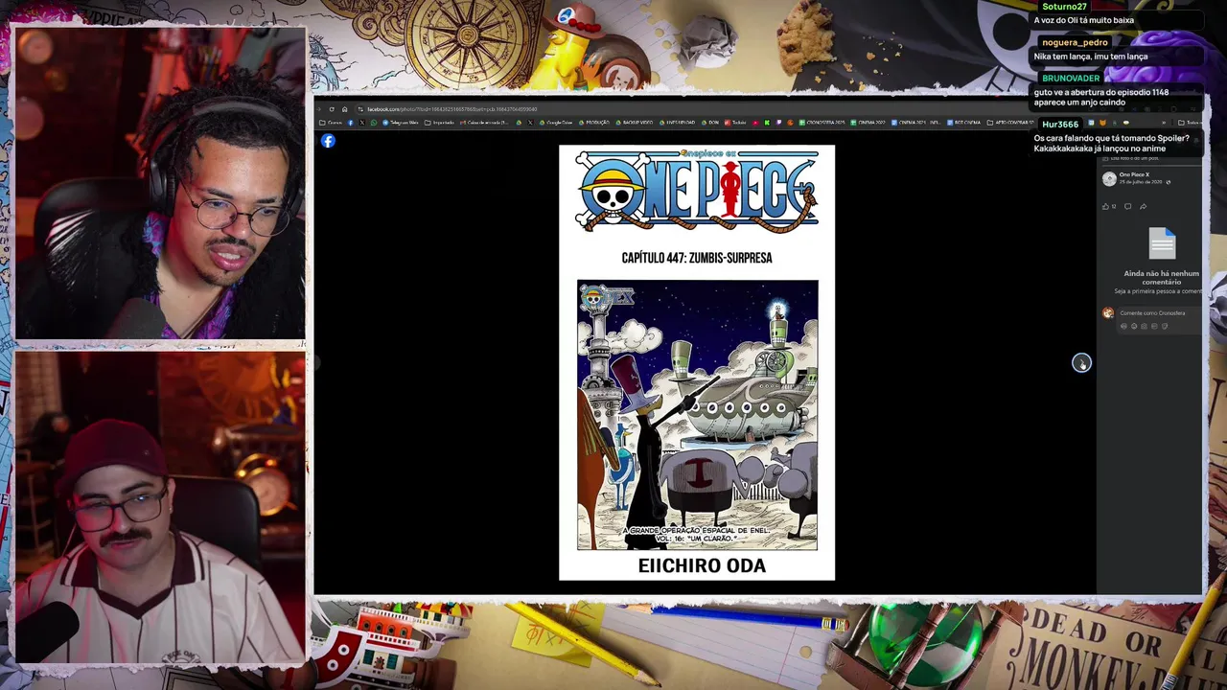This screenshot has height=690, width=1227.
Task: Click the BRUNOVADER chat username
Action: coord(1071,78)
